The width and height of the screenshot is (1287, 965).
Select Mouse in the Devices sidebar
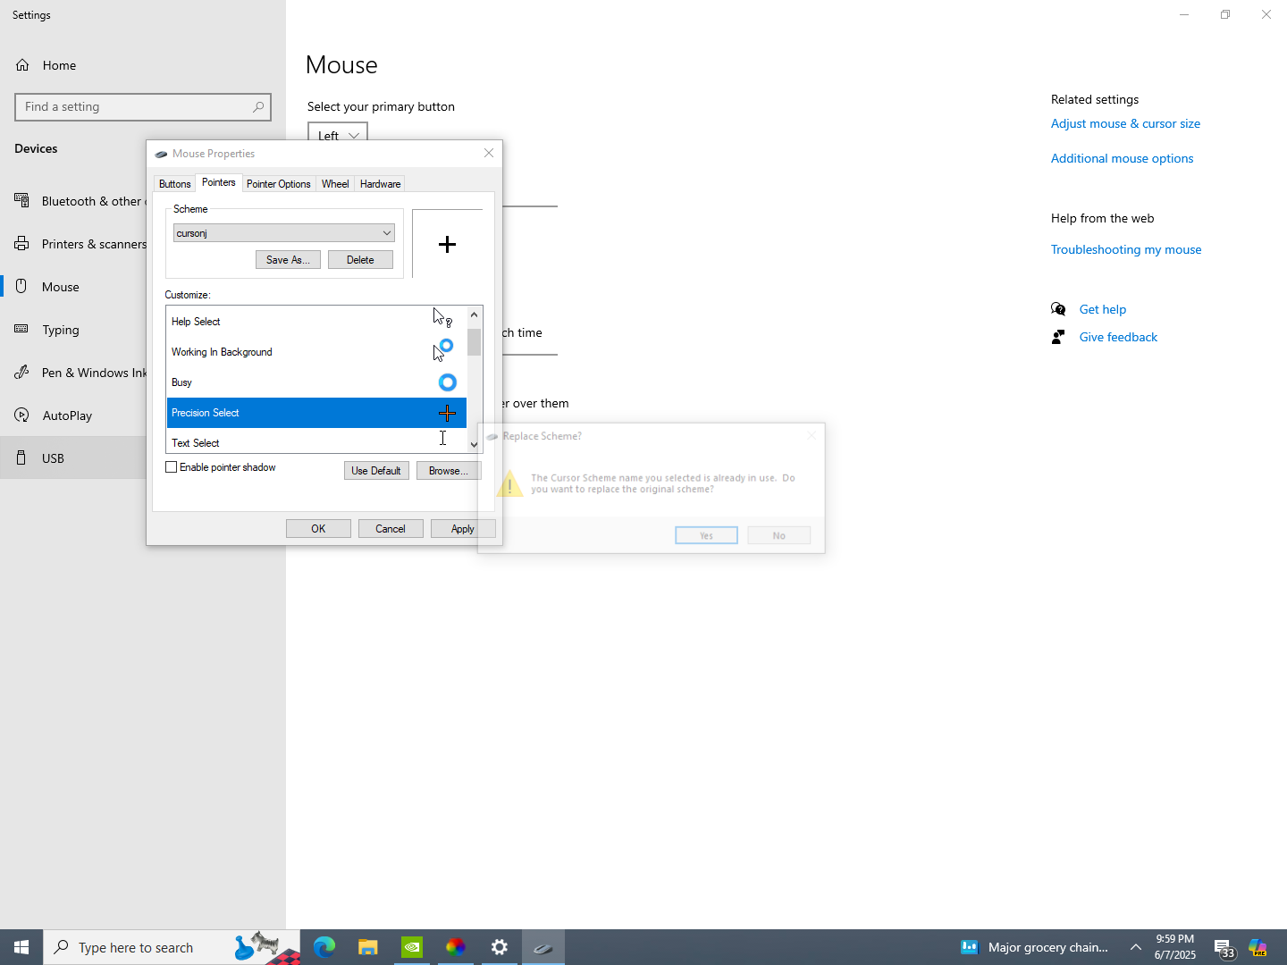point(73,287)
